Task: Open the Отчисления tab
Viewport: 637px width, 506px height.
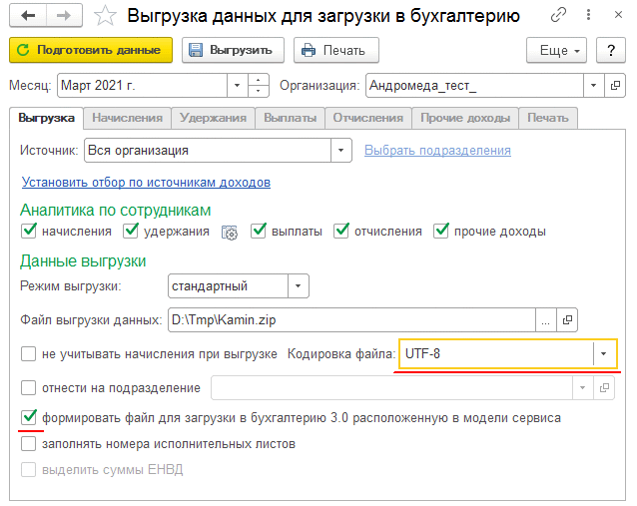Action: point(367,118)
